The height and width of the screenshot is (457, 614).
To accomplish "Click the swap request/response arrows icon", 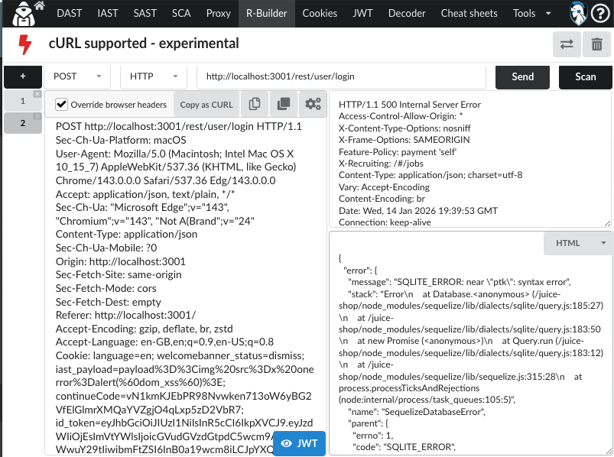I will click(567, 44).
